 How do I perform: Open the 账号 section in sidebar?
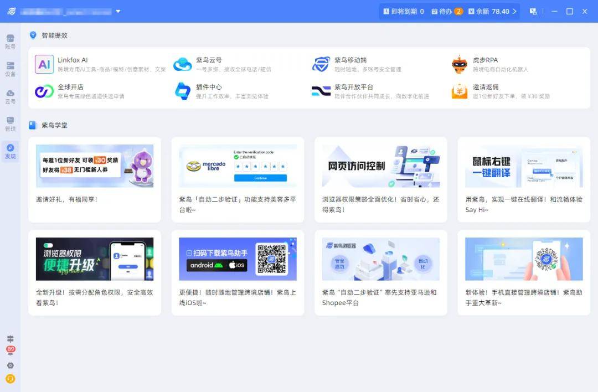(x=11, y=42)
